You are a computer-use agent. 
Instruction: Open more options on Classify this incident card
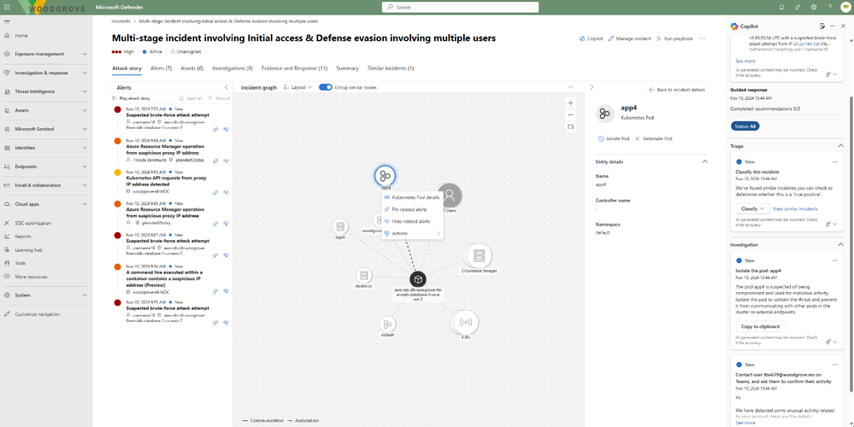[834, 161]
